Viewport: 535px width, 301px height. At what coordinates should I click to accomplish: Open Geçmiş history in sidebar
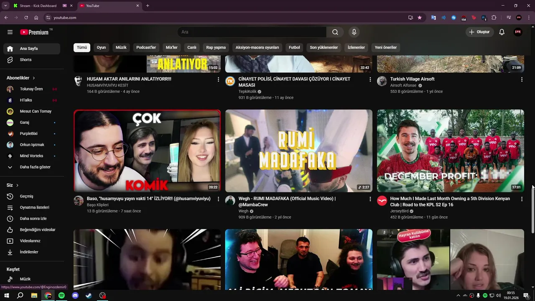(32, 196)
